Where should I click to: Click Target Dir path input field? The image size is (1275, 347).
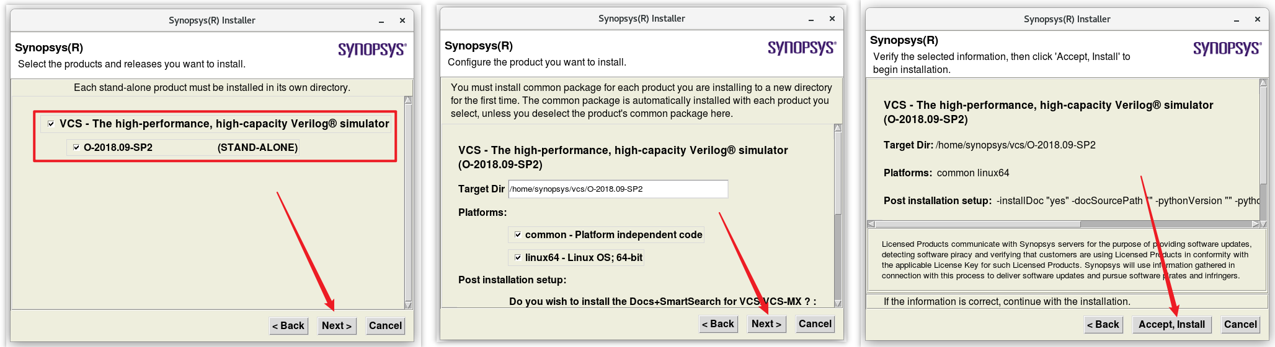(x=618, y=189)
